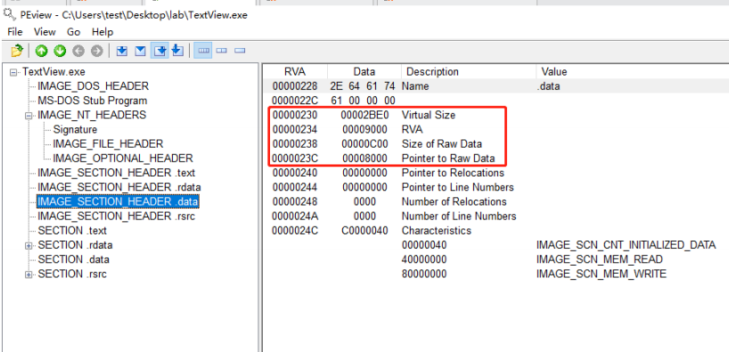Open the View menu
729x352 pixels.
[x=45, y=32]
